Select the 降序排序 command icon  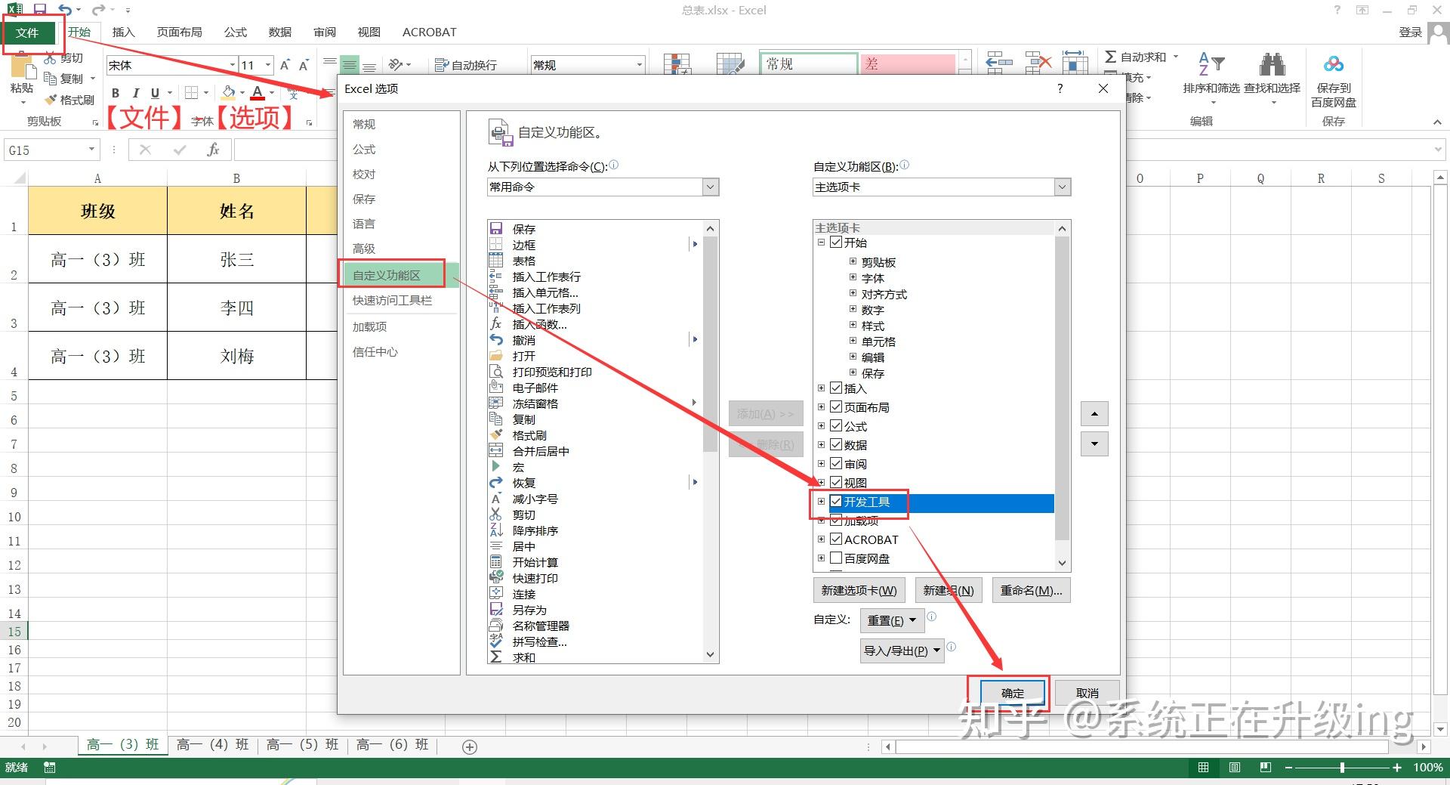pyautogui.click(x=496, y=530)
